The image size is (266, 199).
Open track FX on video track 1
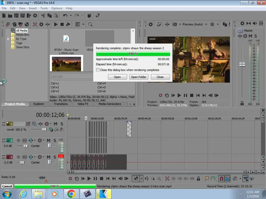(x=47, y=124)
